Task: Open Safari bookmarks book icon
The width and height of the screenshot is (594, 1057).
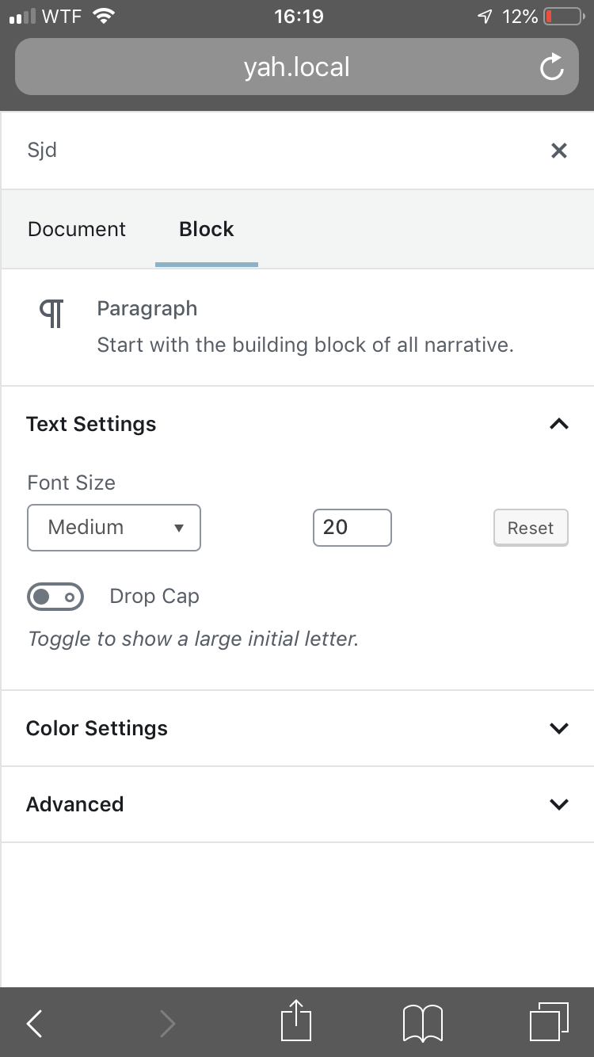Action: click(x=423, y=1023)
